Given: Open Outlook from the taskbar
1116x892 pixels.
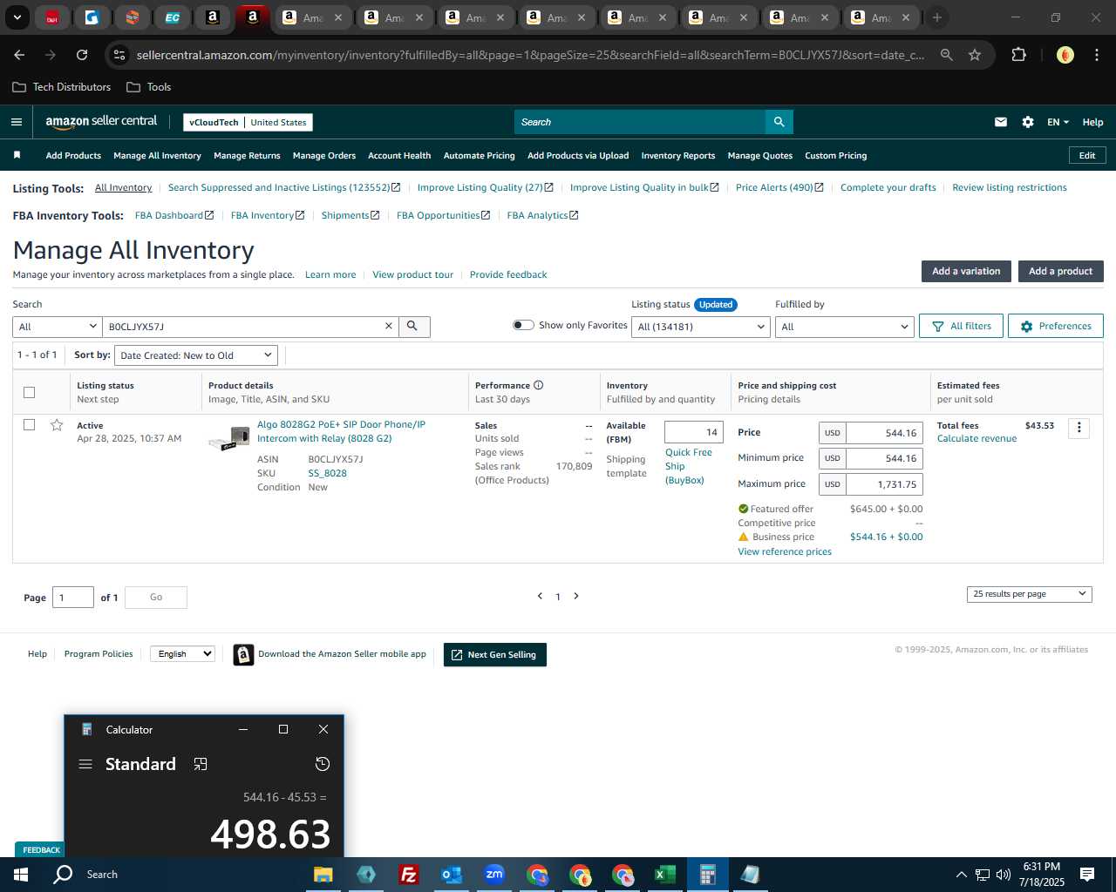Looking at the screenshot, I should point(451,875).
